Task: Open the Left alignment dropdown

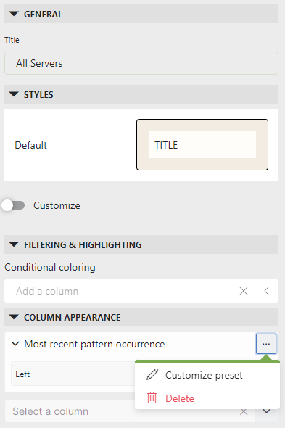Action: coord(73,374)
